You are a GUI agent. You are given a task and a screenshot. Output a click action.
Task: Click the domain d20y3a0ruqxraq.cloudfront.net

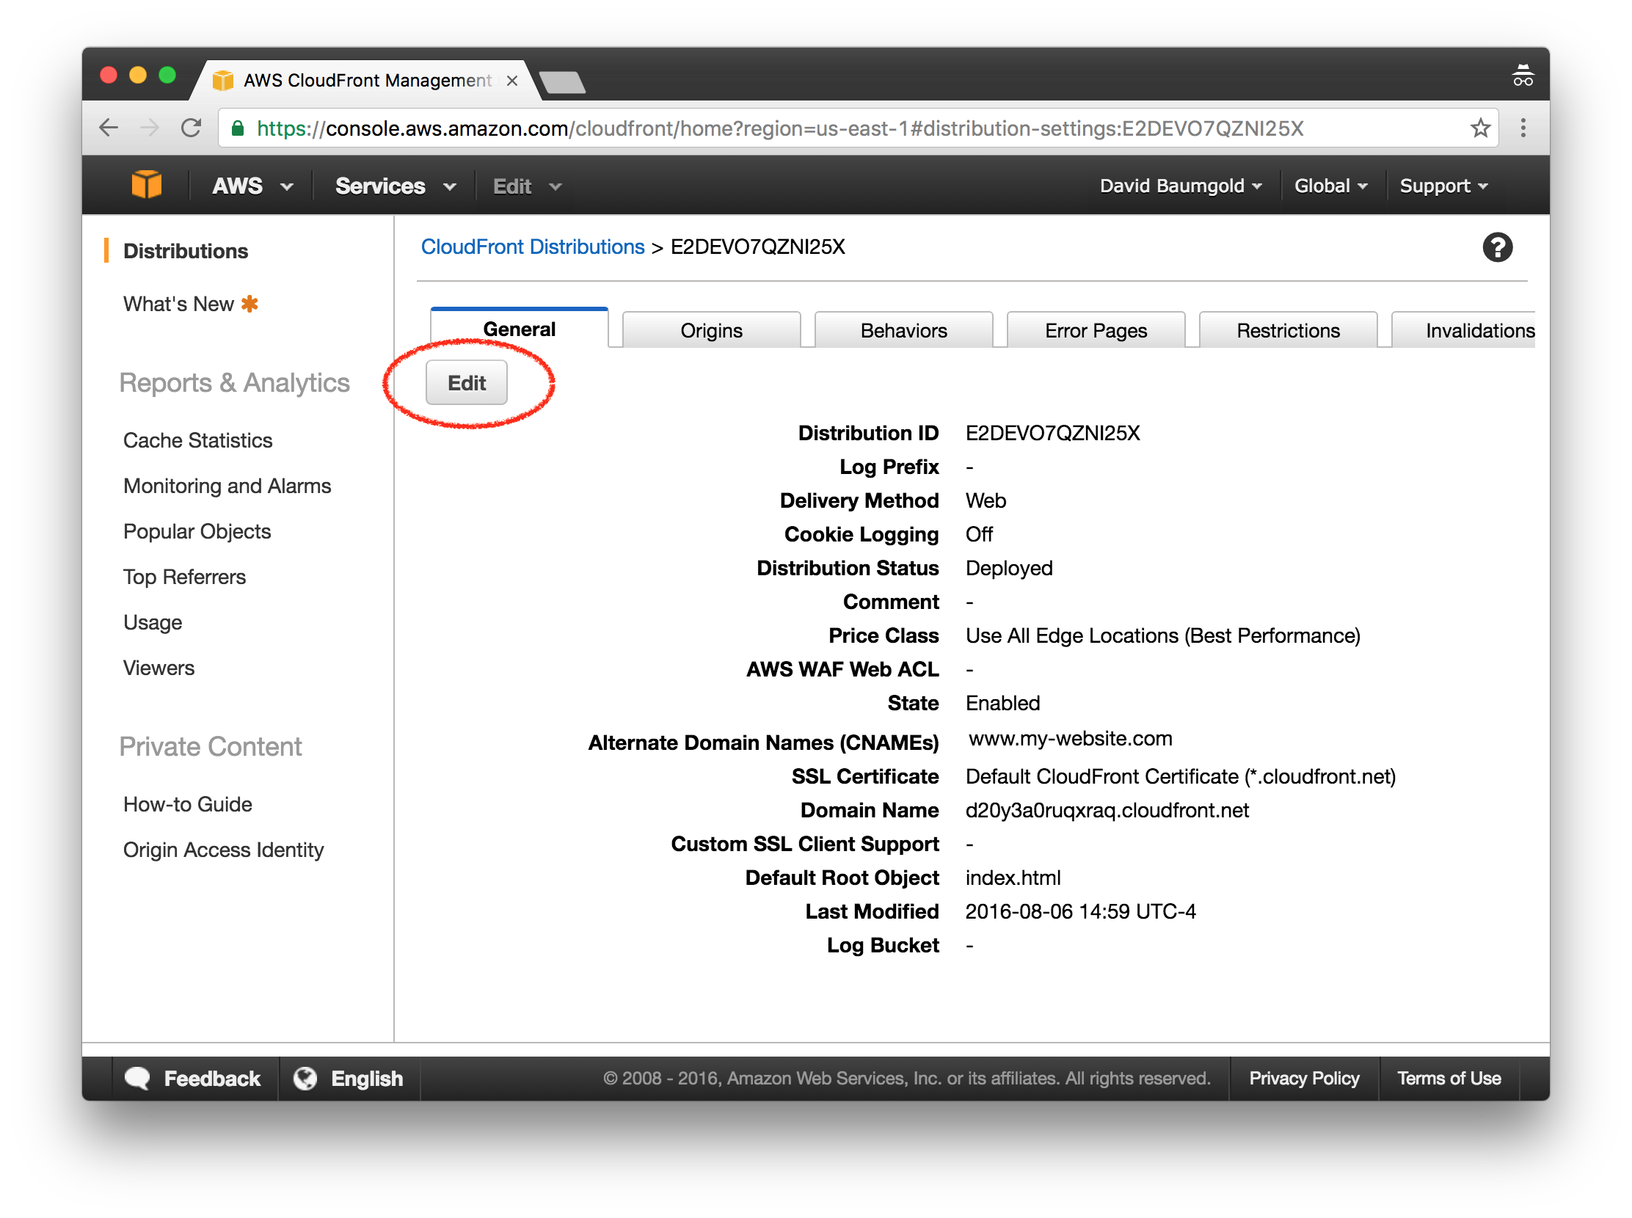tap(1107, 810)
